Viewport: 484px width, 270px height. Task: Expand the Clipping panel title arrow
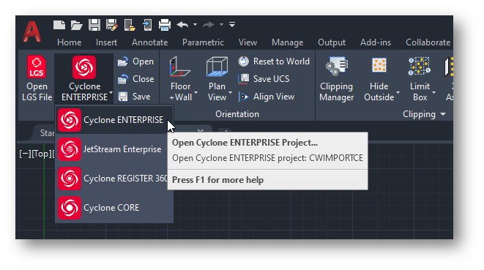click(443, 114)
